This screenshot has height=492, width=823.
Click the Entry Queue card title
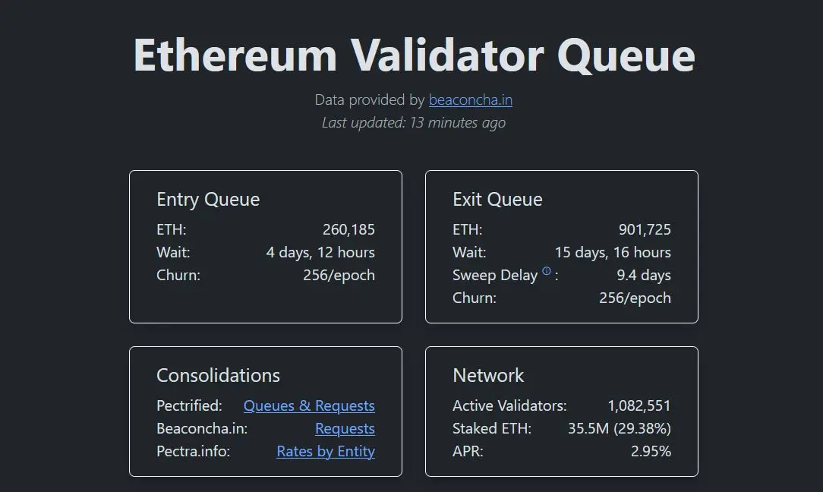coord(208,200)
